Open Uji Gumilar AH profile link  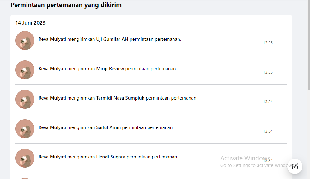pyautogui.click(x=112, y=39)
